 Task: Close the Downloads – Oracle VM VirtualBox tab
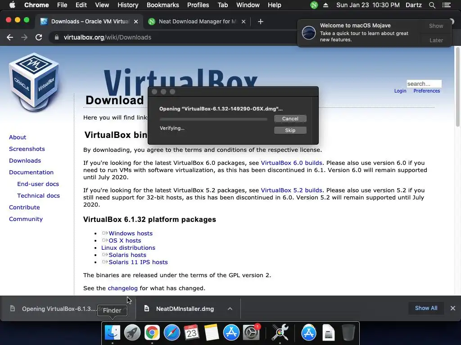136,22
